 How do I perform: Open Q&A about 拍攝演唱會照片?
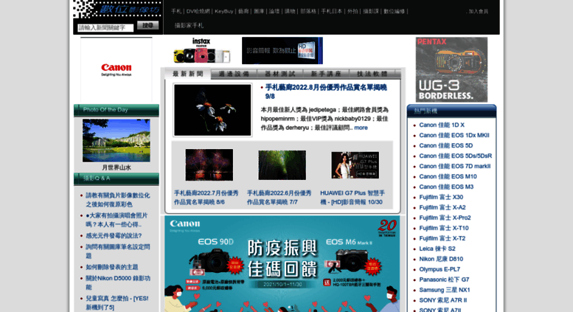[117, 220]
